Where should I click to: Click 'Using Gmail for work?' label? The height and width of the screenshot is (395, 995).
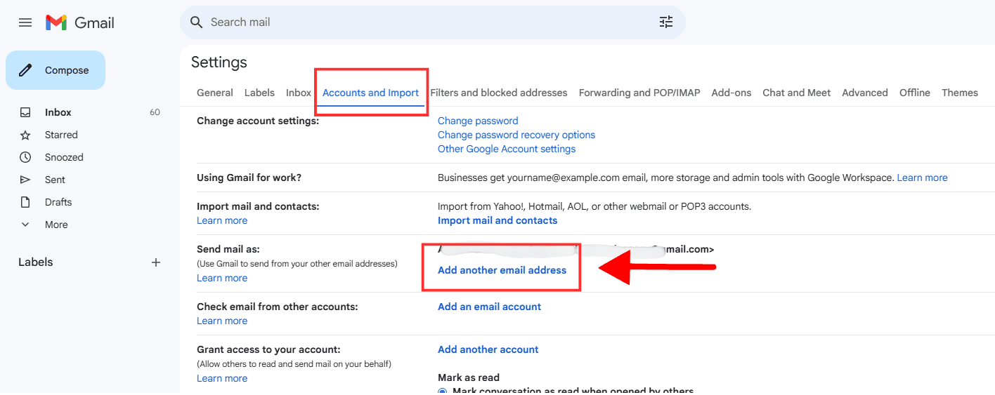pos(249,178)
